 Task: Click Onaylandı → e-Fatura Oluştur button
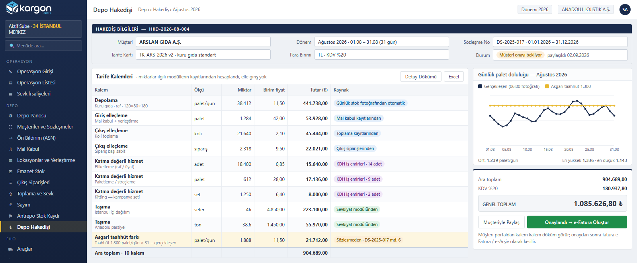tap(577, 222)
